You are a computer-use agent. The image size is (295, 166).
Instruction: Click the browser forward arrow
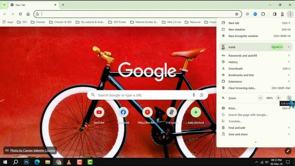tap(12, 14)
